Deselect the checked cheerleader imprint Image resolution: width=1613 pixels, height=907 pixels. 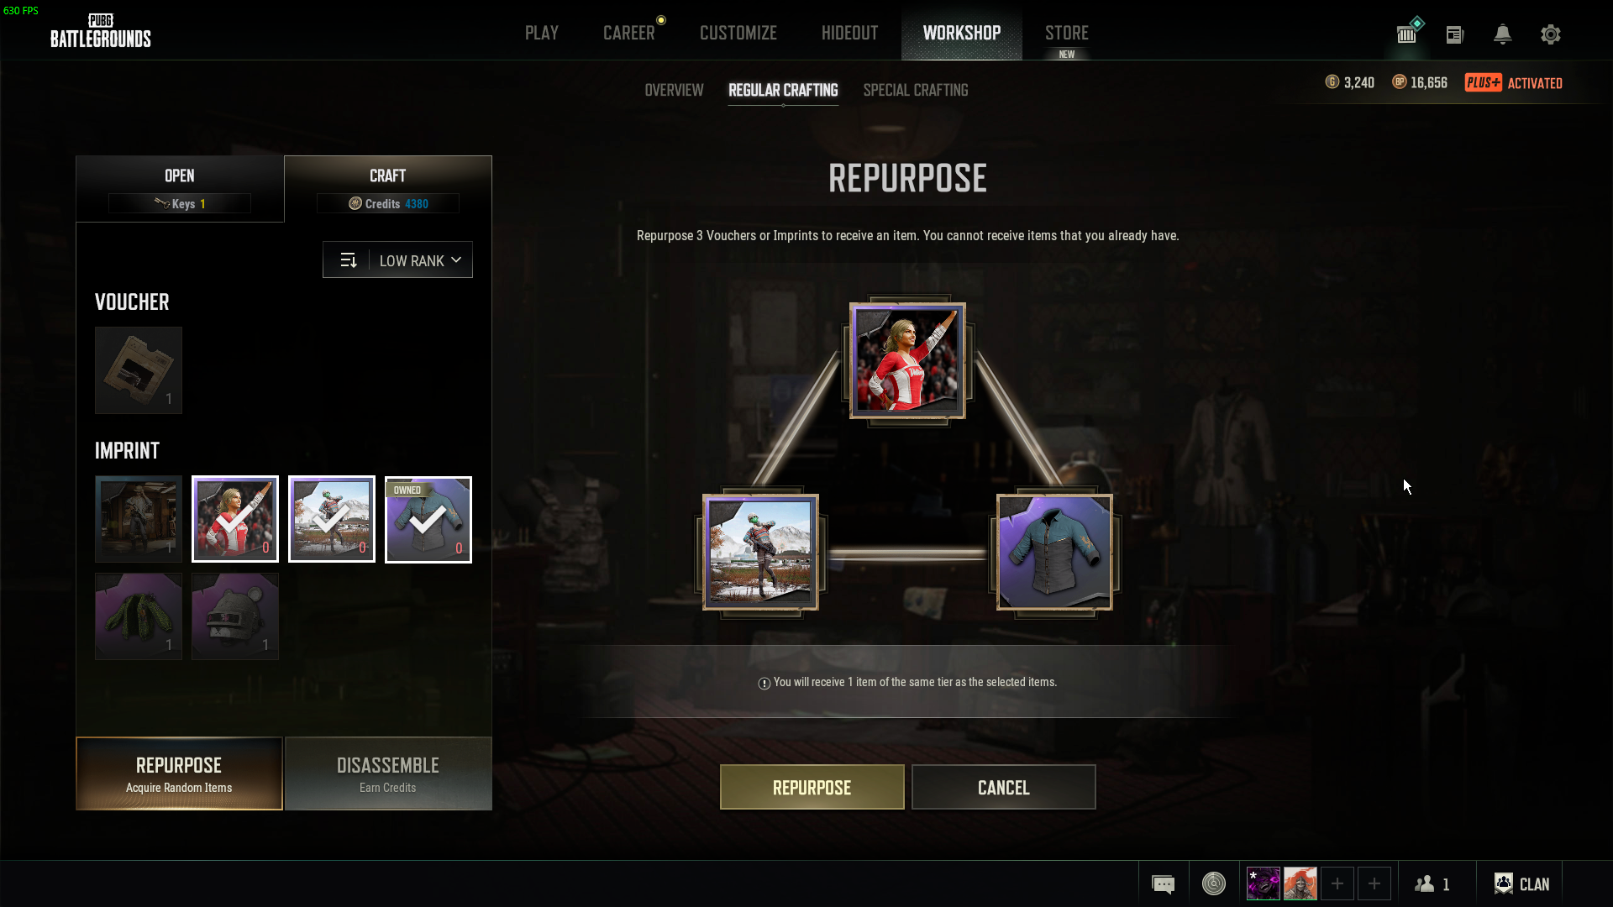(x=235, y=519)
